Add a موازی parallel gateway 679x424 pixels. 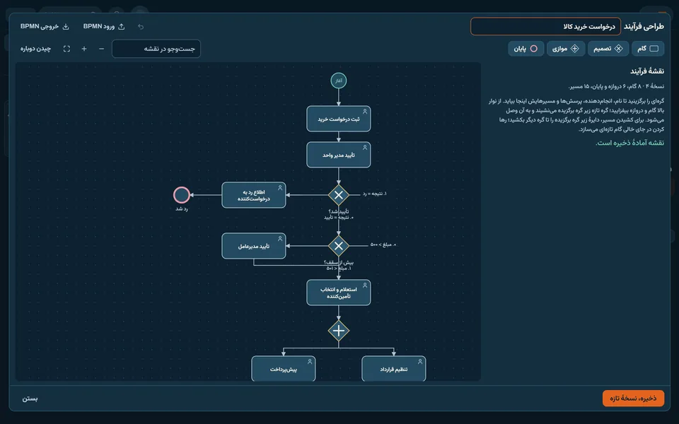click(x=566, y=49)
